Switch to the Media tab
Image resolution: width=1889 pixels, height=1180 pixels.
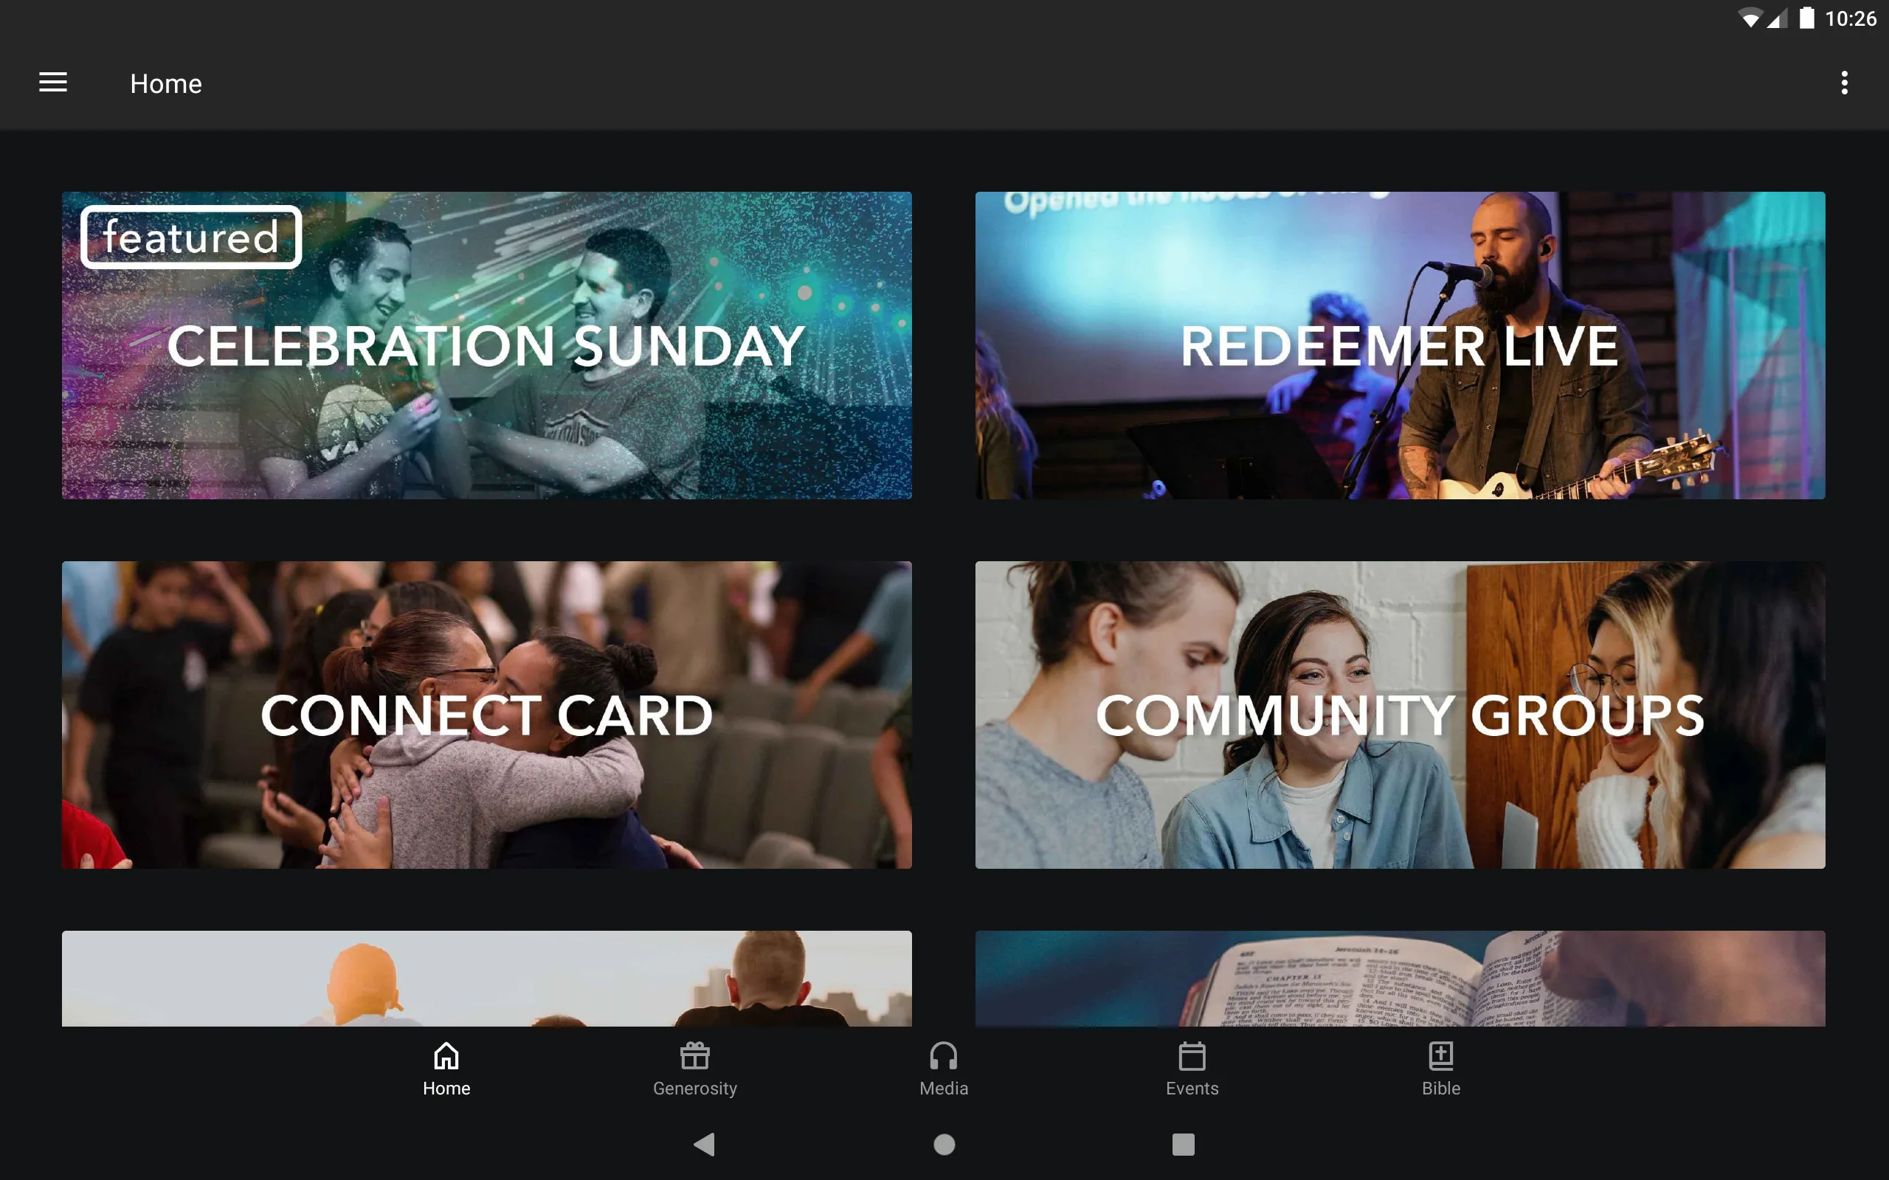[x=944, y=1069]
